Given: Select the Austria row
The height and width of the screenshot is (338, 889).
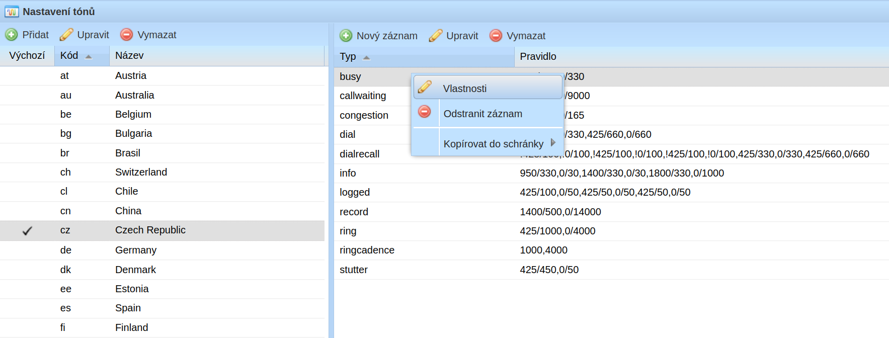Looking at the screenshot, I should click(162, 76).
